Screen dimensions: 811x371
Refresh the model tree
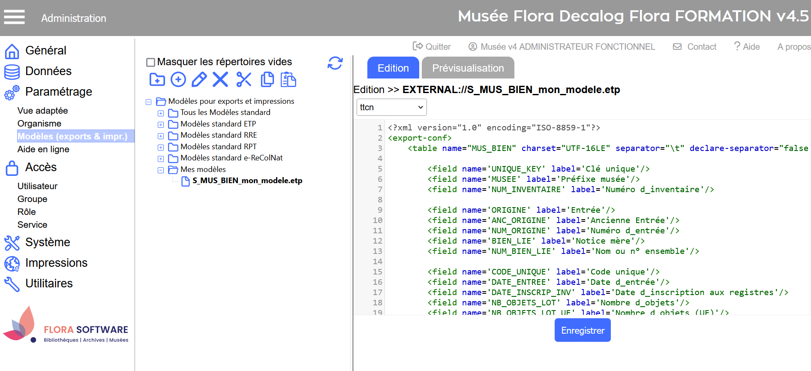[335, 63]
